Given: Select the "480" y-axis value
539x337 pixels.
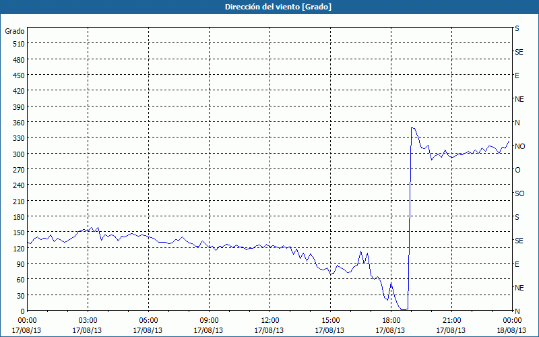Looking at the screenshot, I should coord(19,60).
